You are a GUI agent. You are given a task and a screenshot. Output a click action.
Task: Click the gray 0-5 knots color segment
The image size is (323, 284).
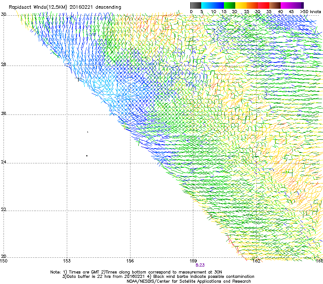point(196,5)
